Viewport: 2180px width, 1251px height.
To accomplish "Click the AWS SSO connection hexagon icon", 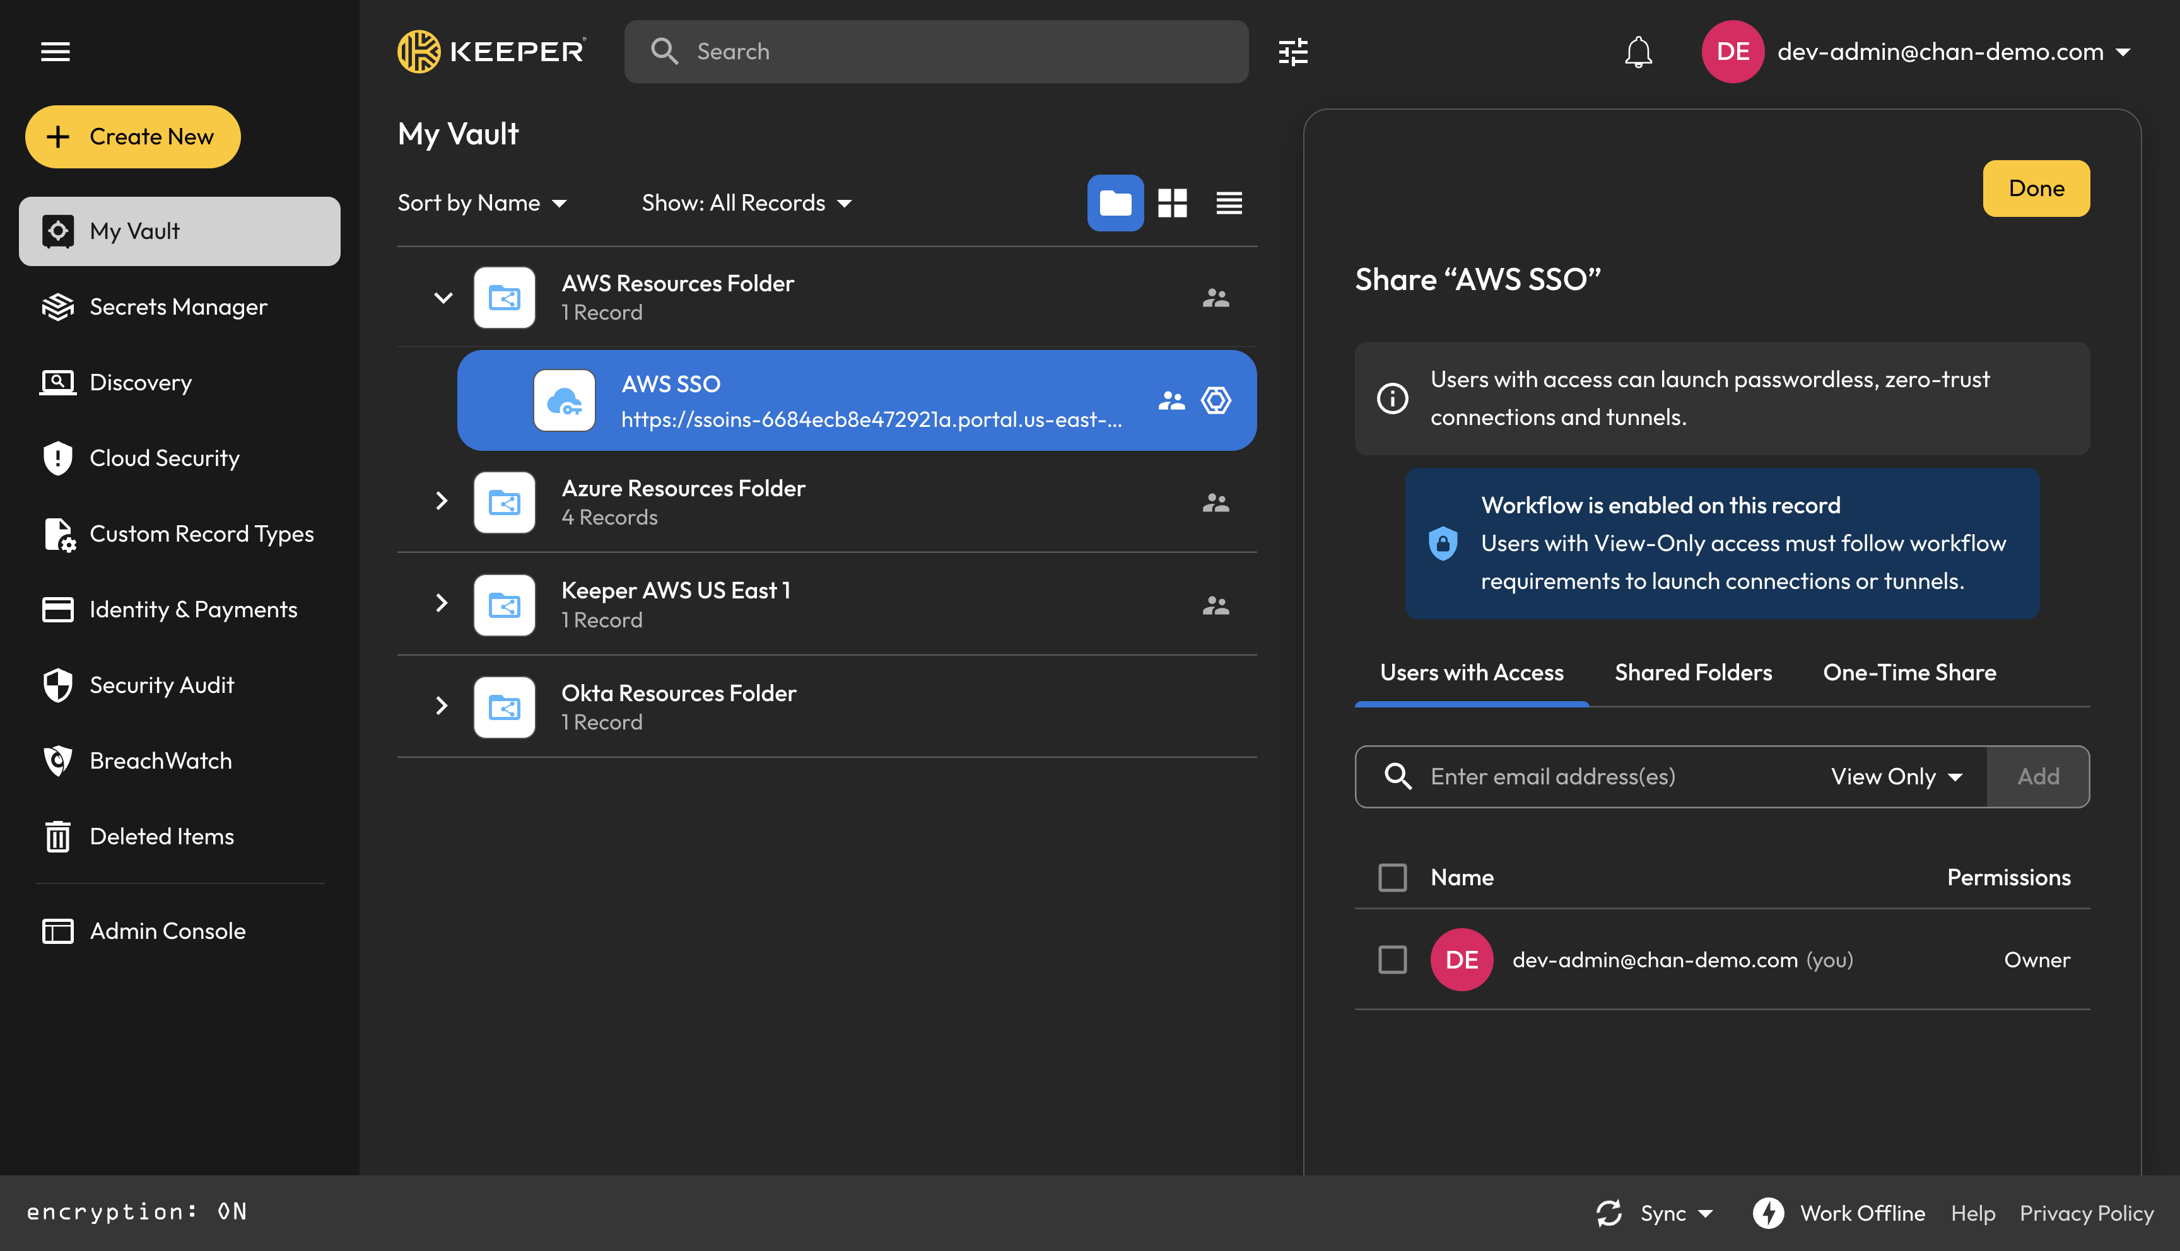I will (x=1216, y=400).
